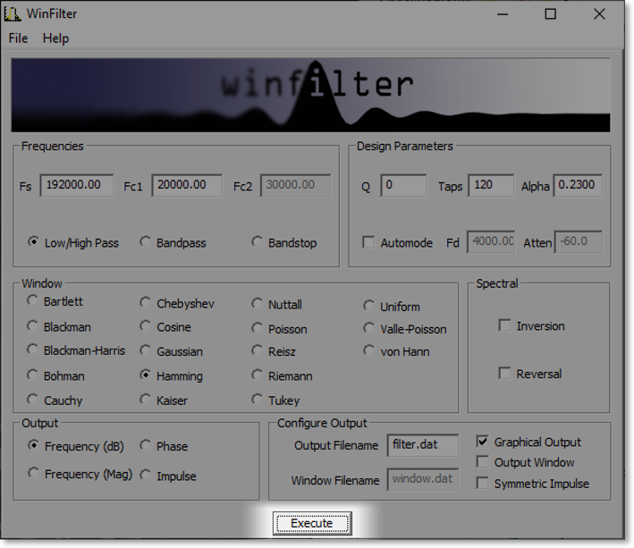
Task: Open the File menu
Action: coord(18,38)
